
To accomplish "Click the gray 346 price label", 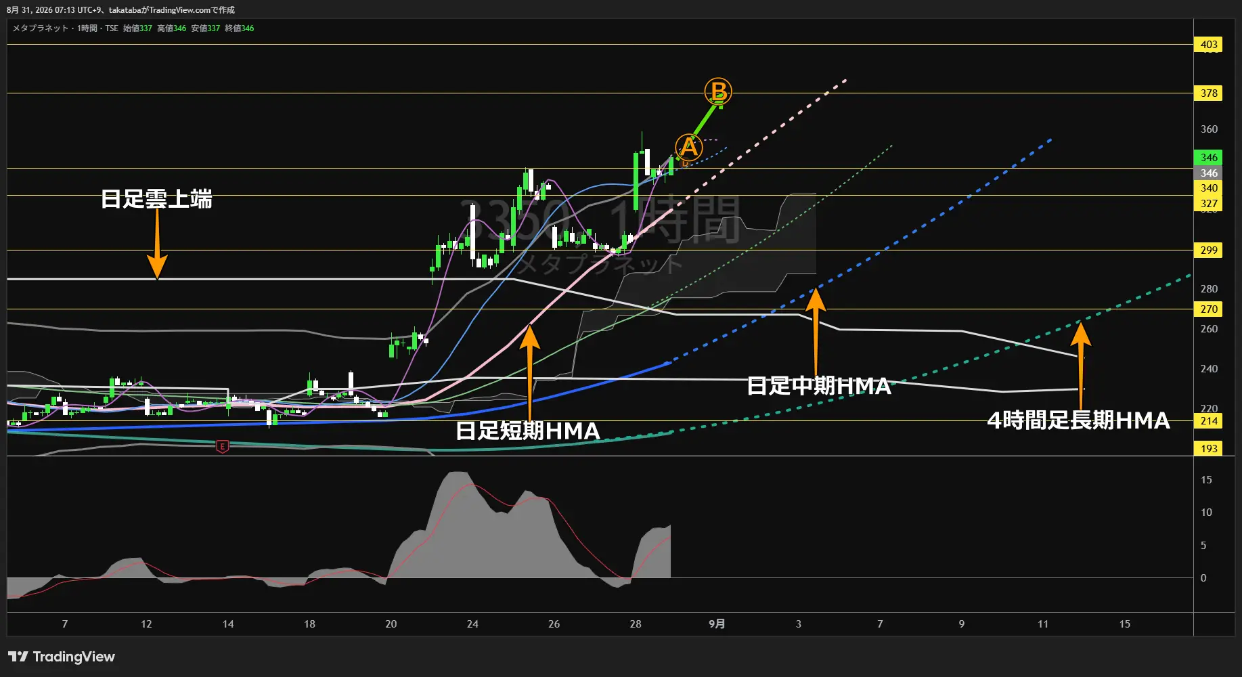I will click(x=1208, y=173).
